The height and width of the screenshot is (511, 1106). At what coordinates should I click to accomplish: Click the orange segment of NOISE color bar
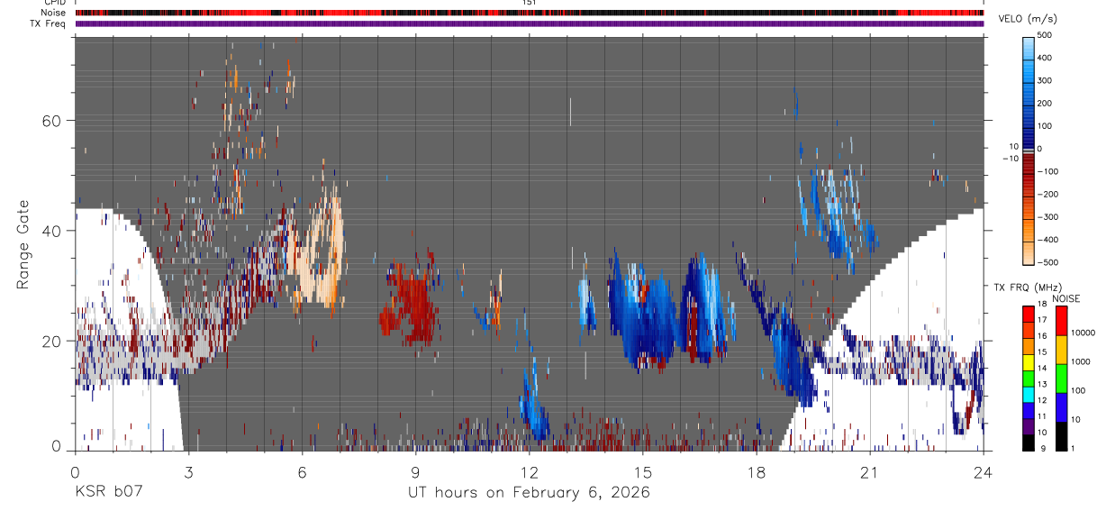tap(1062, 350)
